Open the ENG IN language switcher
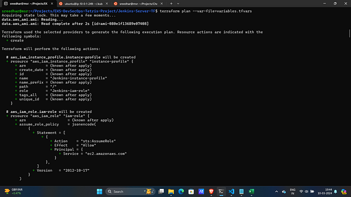The image size is (351, 197). (x=292, y=191)
